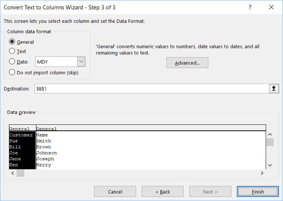The width and height of the screenshot is (283, 201).
Task: Select the second General column header in preview
Action: coord(46,129)
